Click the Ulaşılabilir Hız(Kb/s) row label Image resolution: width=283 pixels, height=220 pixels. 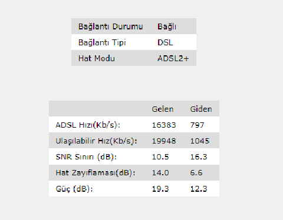(x=96, y=141)
